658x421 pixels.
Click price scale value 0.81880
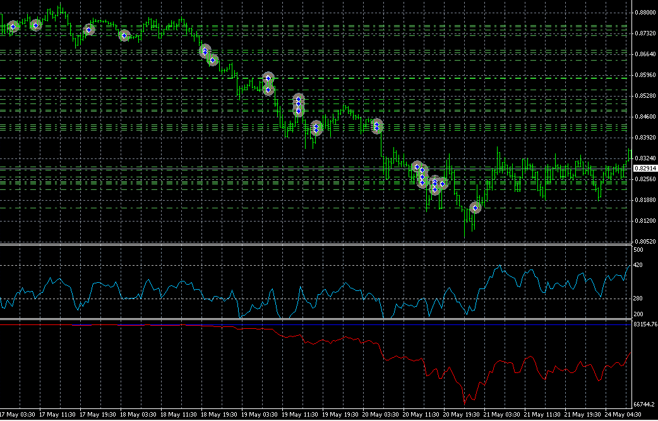pyautogui.click(x=645, y=200)
